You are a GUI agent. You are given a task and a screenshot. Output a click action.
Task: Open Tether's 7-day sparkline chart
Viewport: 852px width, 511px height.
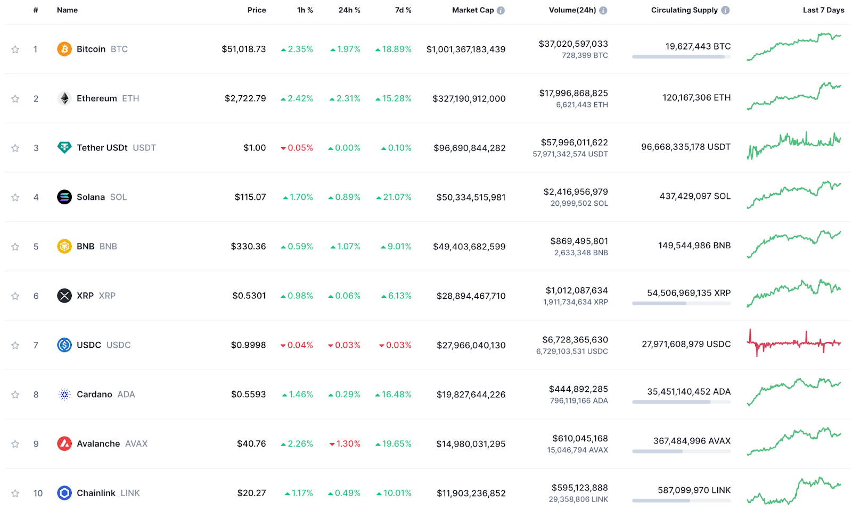point(794,146)
